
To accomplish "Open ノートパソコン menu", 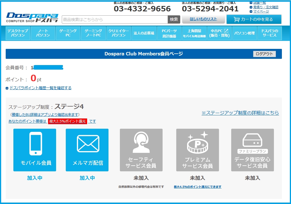I will click(43, 33).
